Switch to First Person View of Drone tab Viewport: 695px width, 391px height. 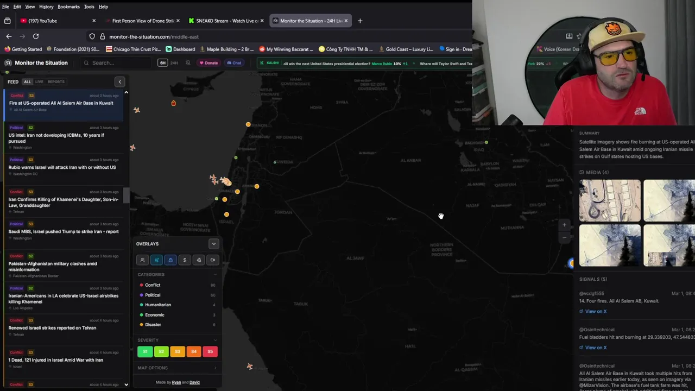pyautogui.click(x=143, y=21)
